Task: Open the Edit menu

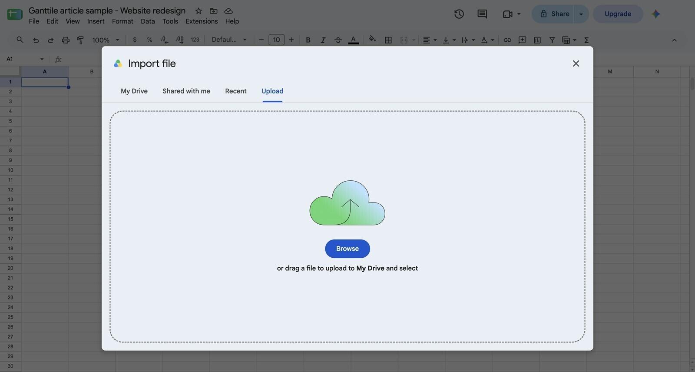Action: [x=52, y=21]
